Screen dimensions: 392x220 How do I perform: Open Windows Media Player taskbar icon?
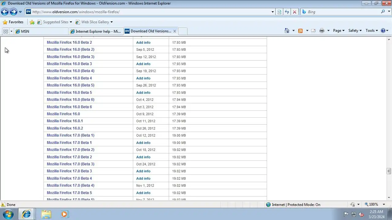pyautogui.click(x=64, y=214)
